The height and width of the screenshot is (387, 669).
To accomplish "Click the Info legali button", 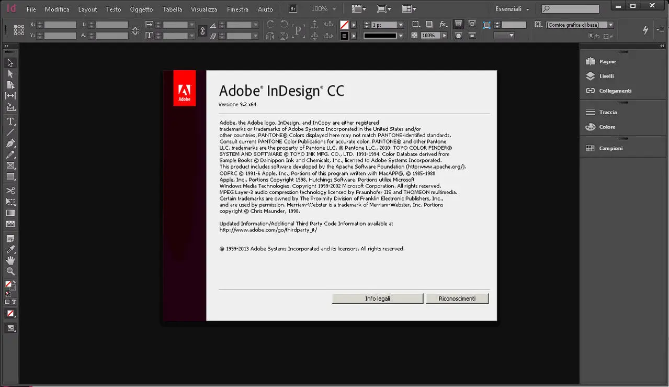I will click(378, 298).
